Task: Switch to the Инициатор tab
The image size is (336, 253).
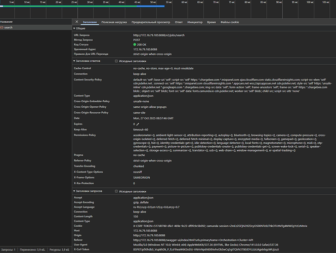Action: 195,22
